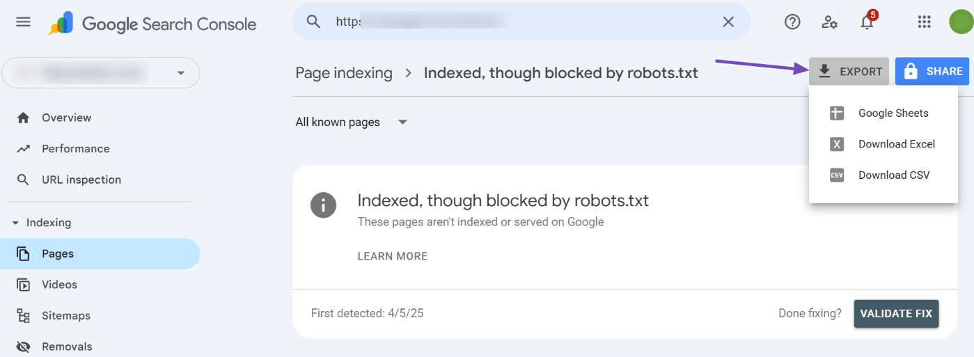Collapse the Indexing section
Screen dimensions: 974x357
(16, 223)
